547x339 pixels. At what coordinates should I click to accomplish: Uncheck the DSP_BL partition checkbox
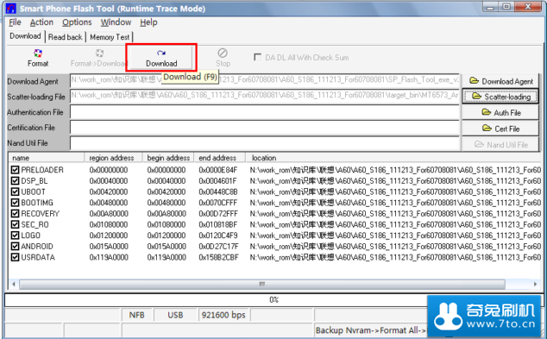click(15, 180)
